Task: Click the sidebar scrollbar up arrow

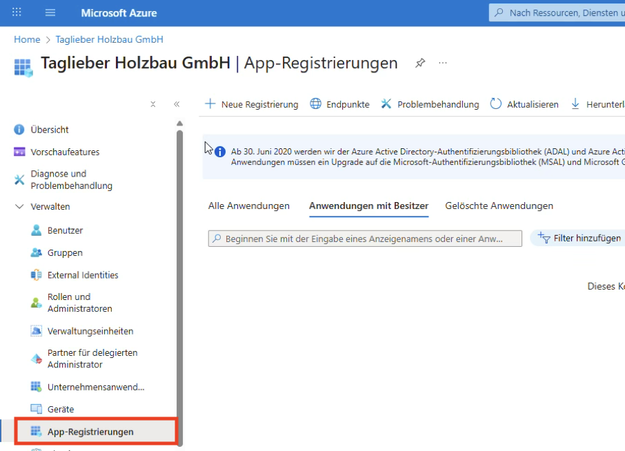Action: (x=180, y=124)
